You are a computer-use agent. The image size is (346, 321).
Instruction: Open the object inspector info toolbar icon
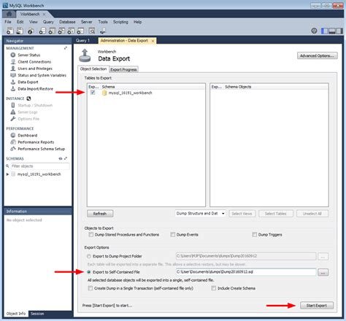(x=31, y=31)
